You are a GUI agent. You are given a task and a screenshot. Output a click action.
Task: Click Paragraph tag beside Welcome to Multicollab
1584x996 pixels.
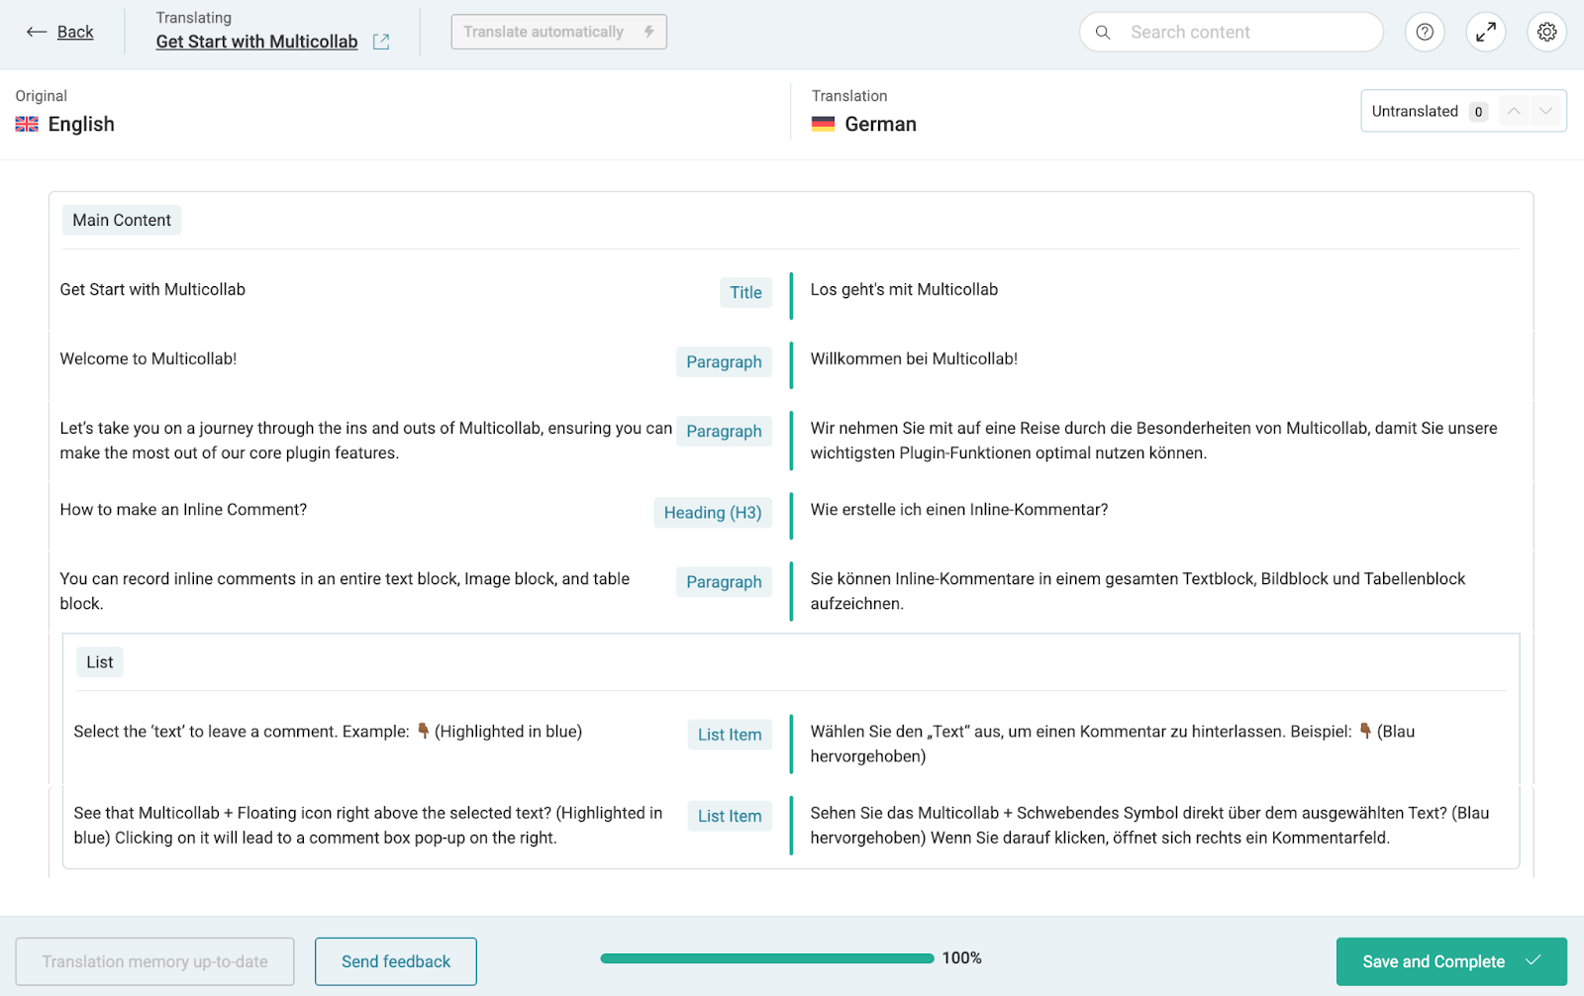[x=724, y=361]
